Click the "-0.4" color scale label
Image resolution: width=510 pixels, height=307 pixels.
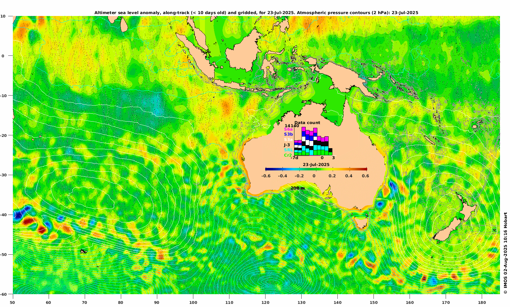click(283, 176)
